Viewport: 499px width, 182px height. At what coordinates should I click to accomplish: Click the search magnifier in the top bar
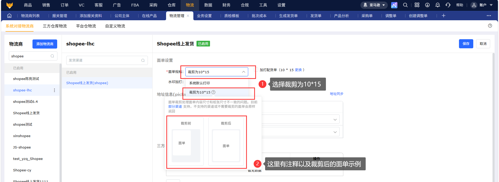[405, 5]
